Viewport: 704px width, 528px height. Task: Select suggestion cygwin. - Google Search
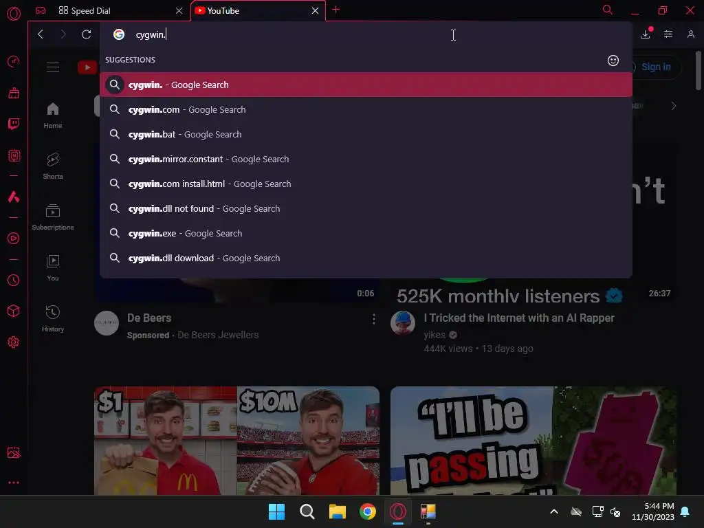(x=366, y=85)
